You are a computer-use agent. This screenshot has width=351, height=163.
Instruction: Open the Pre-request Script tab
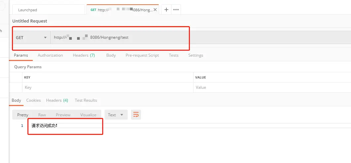tap(142, 55)
